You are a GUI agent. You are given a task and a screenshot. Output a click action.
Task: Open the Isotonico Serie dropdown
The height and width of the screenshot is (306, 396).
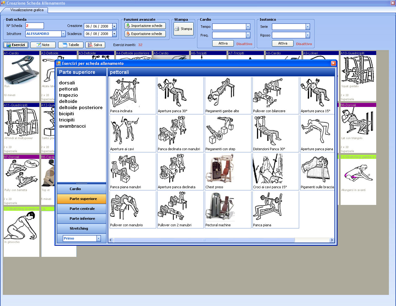click(308, 27)
